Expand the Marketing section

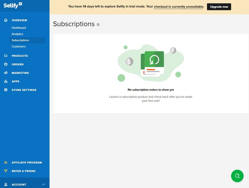pos(20,73)
